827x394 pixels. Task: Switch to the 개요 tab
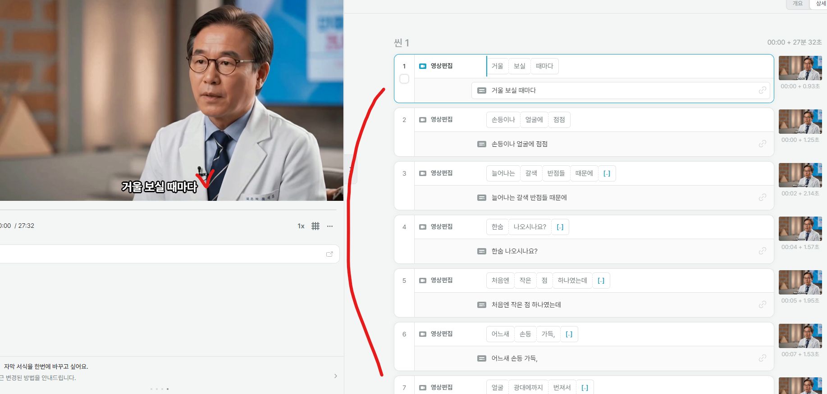pyautogui.click(x=798, y=4)
